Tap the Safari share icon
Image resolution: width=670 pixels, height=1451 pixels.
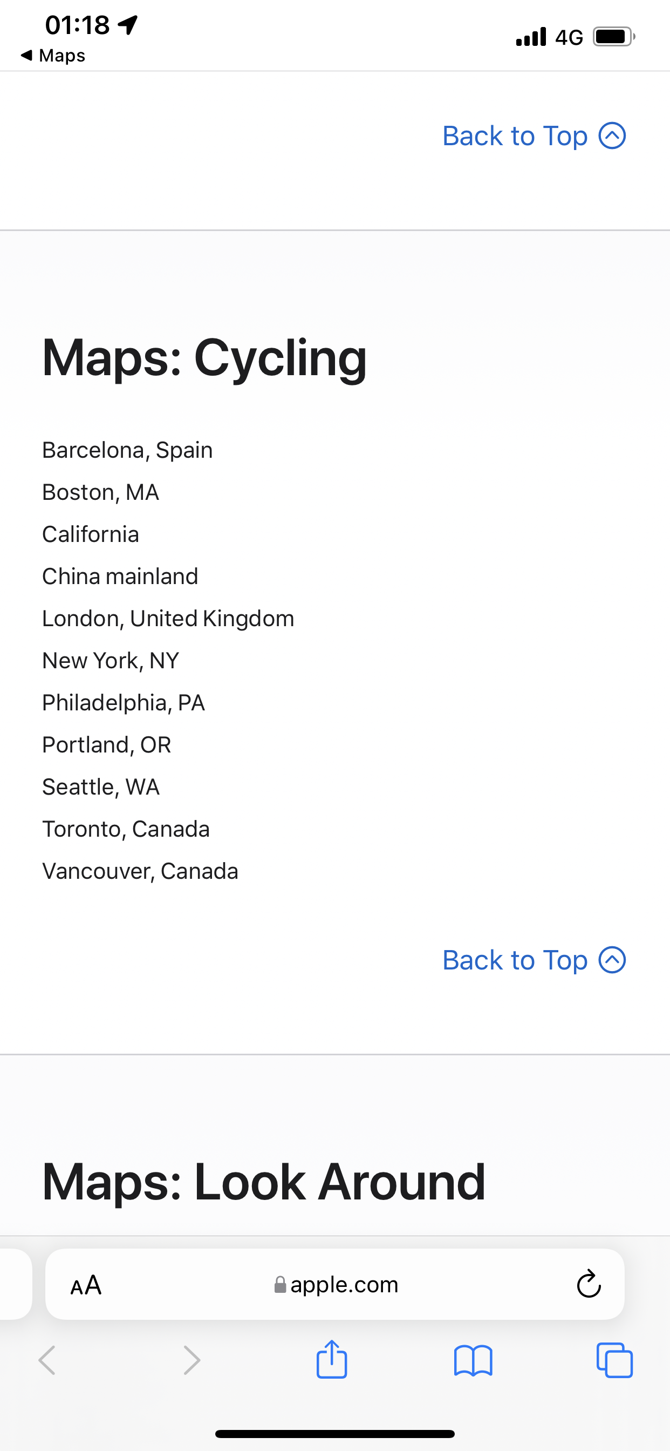click(x=332, y=1359)
